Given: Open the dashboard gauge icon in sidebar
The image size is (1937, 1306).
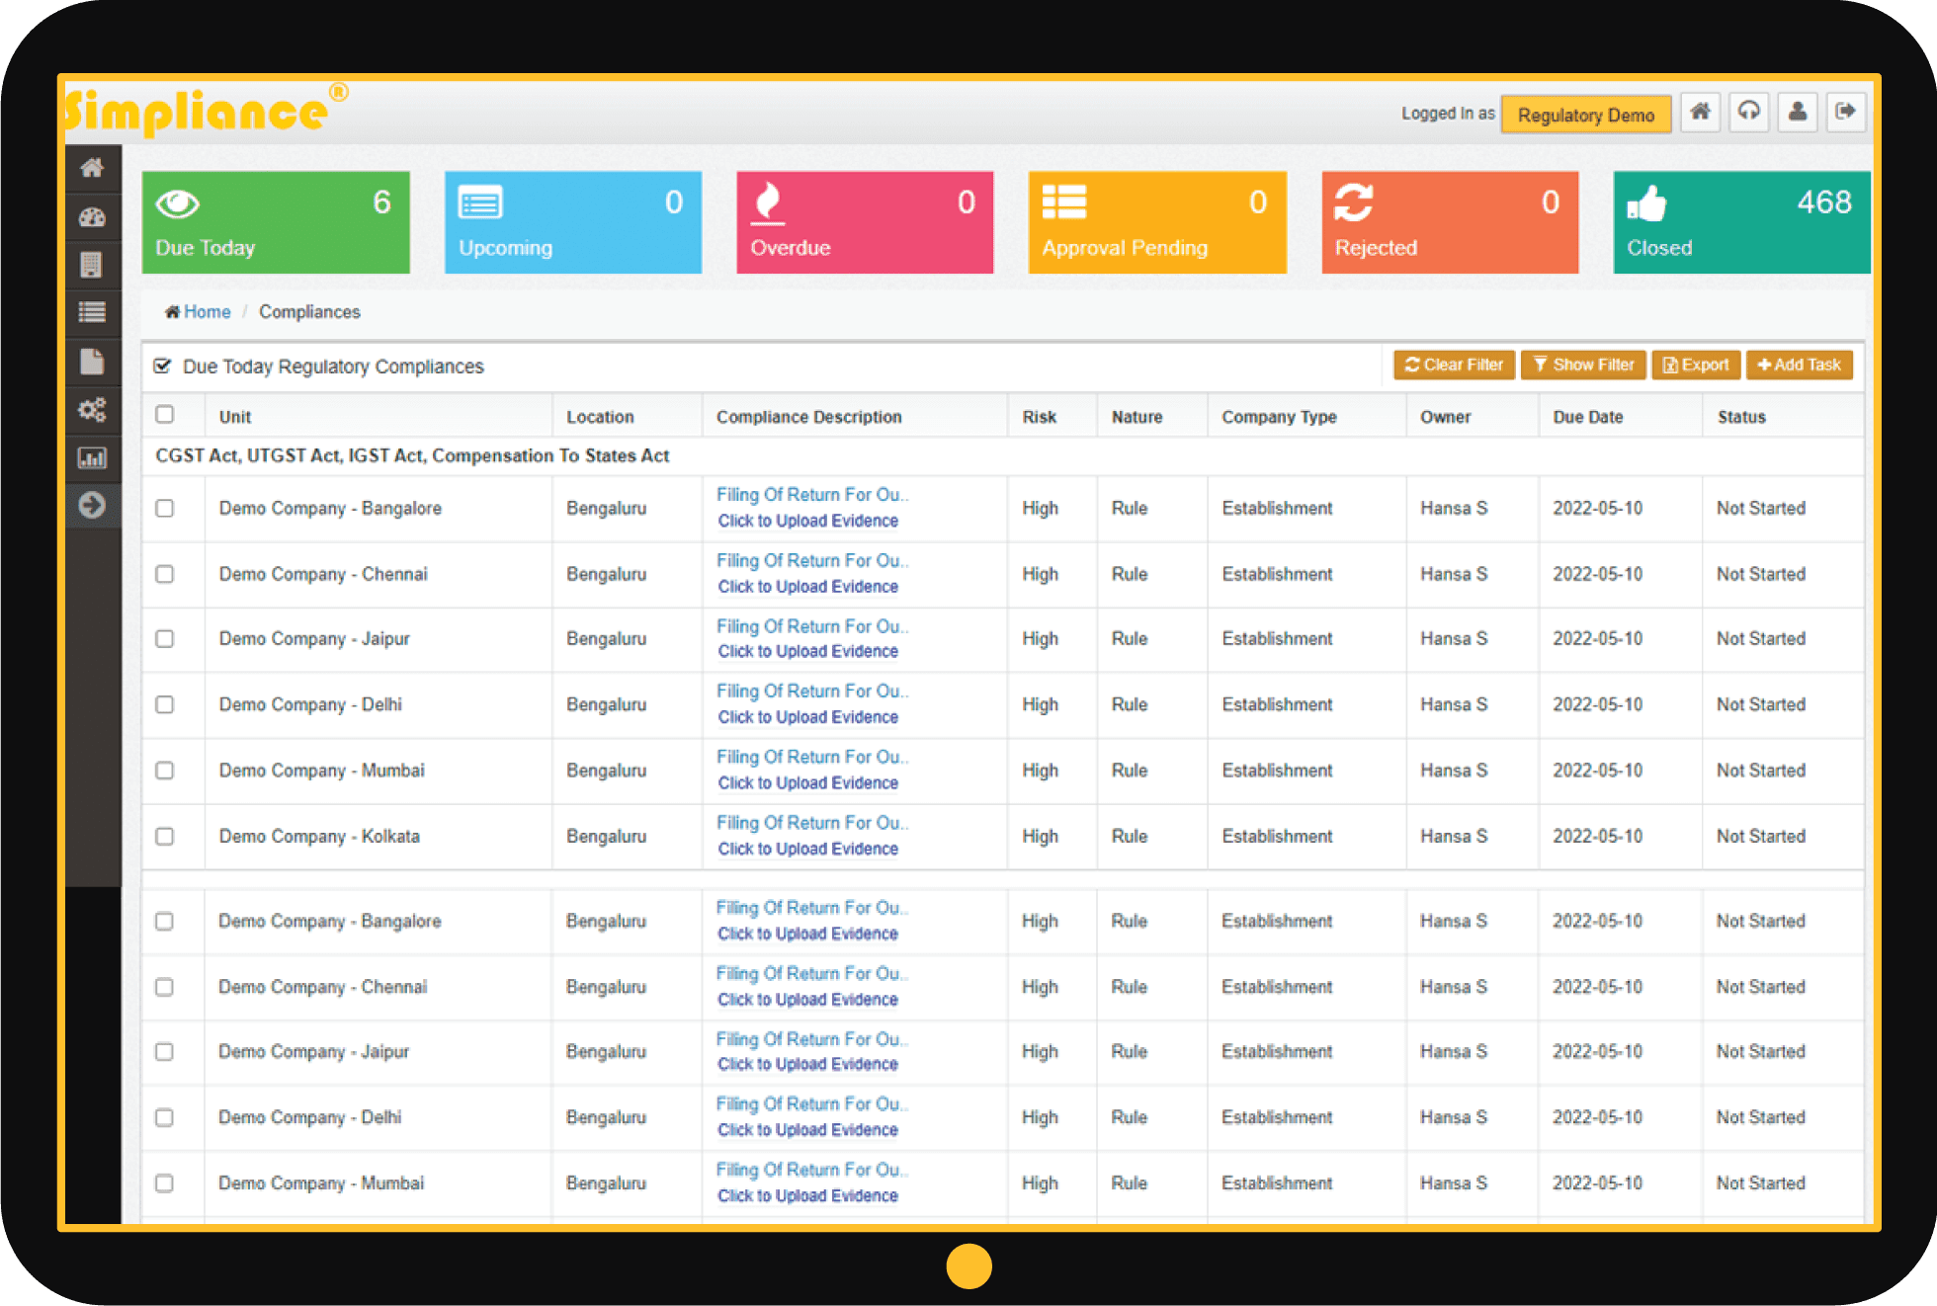Looking at the screenshot, I should pos(92,217).
